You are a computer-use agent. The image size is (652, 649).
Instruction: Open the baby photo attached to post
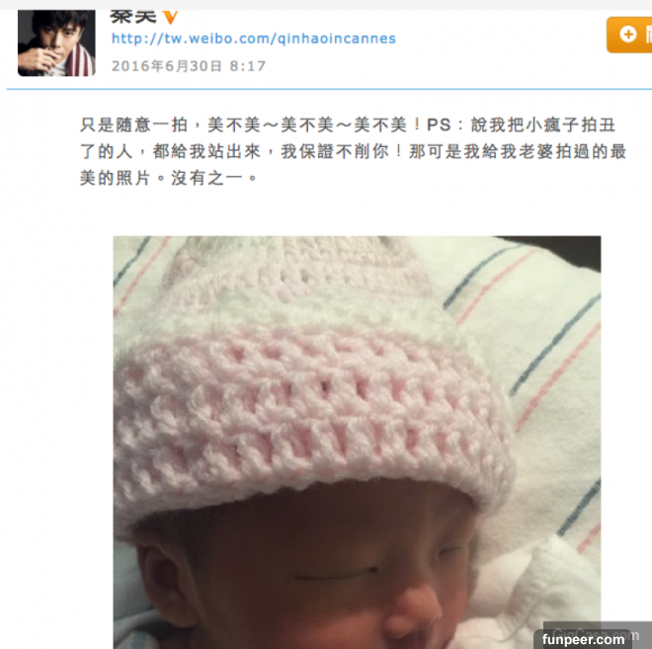[357, 442]
